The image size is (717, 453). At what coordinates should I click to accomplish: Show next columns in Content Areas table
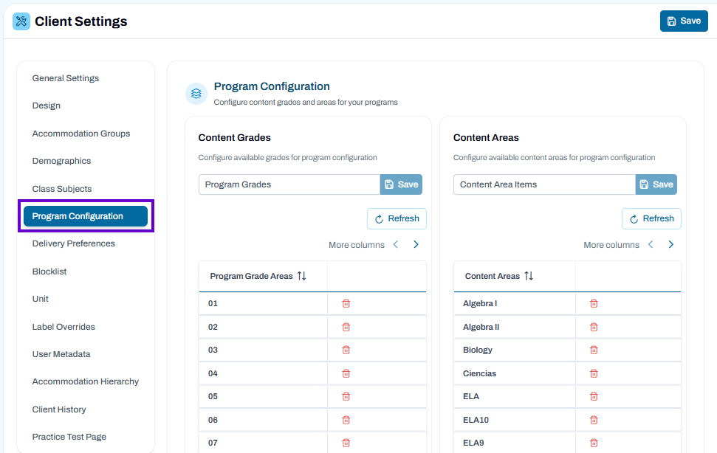[670, 245]
